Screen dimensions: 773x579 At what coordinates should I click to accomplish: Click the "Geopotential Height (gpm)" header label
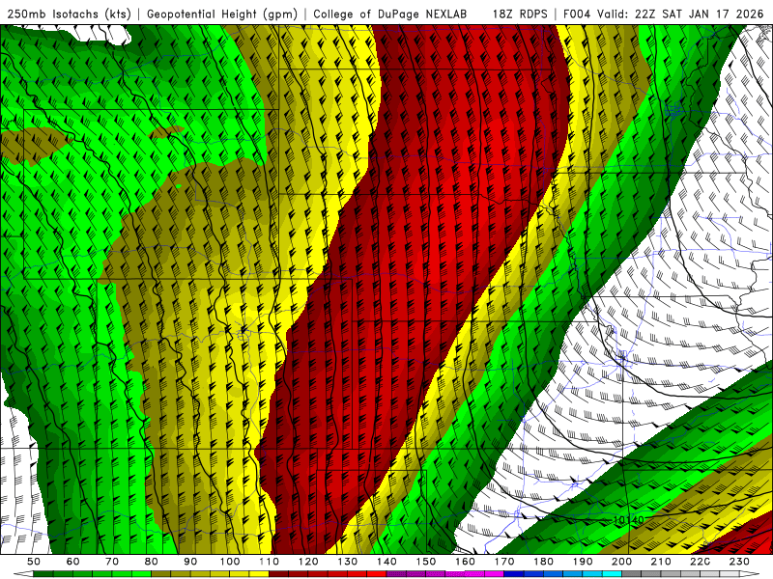pyautogui.click(x=222, y=14)
